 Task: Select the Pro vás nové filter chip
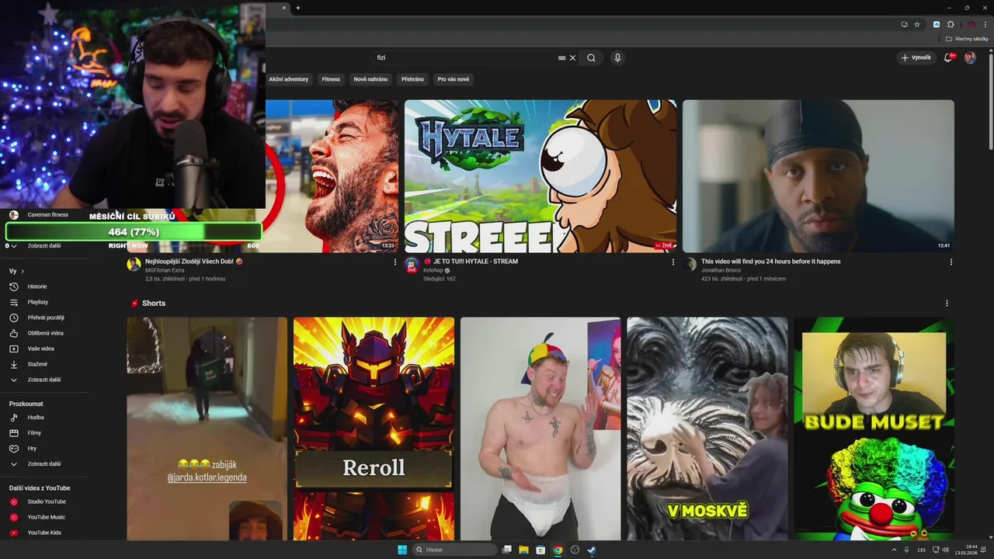pyautogui.click(x=453, y=79)
